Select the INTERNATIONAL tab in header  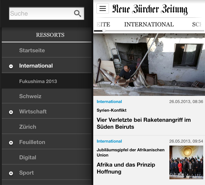tap(149, 25)
